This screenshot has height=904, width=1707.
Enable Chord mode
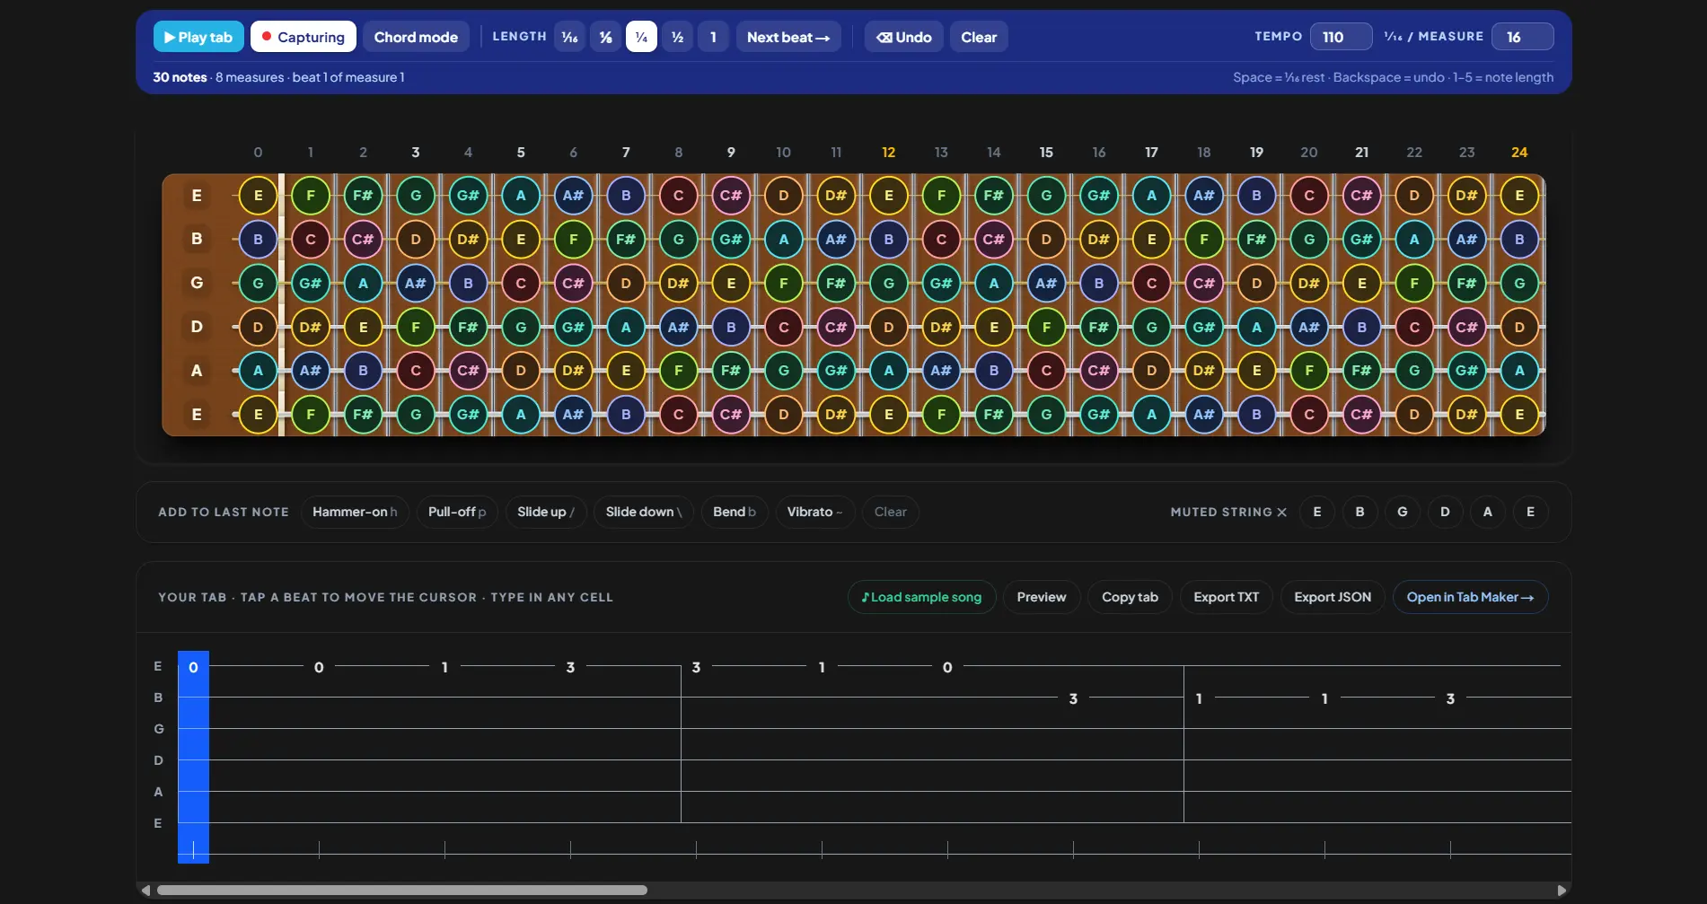(x=416, y=37)
